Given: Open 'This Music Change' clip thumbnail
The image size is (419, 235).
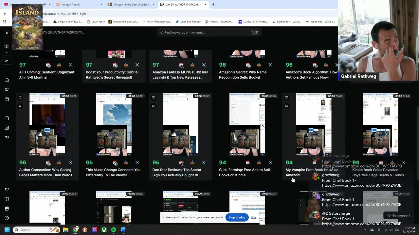Looking at the screenshot, I should (x=114, y=124).
